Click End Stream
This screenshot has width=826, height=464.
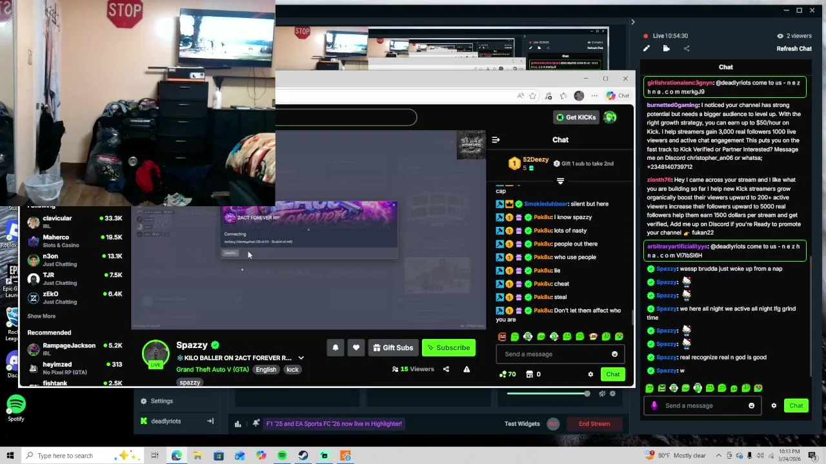tap(594, 424)
